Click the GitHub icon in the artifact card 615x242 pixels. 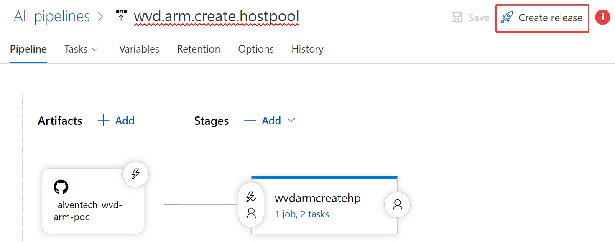pyautogui.click(x=61, y=187)
